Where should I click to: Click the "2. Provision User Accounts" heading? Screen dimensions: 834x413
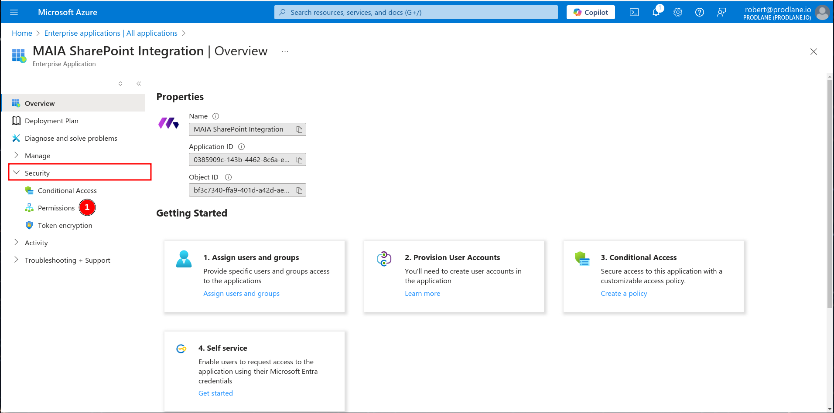click(452, 257)
